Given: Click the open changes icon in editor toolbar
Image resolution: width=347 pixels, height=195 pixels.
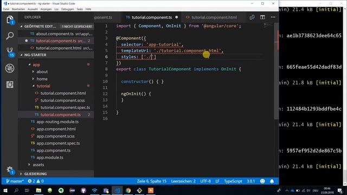Looking at the screenshot, I should pos(252,17).
